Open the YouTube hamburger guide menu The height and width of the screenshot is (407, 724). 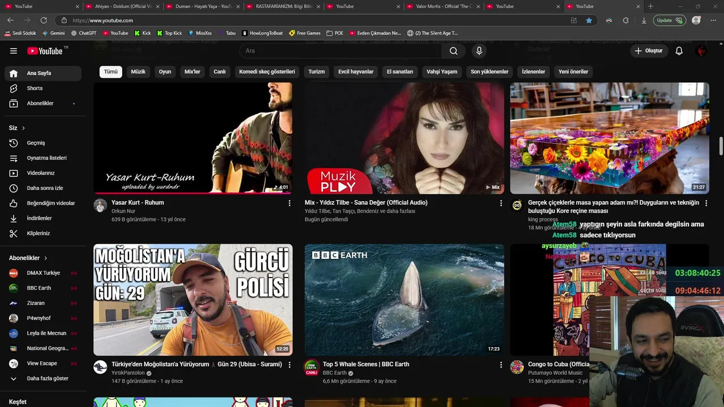(x=14, y=51)
